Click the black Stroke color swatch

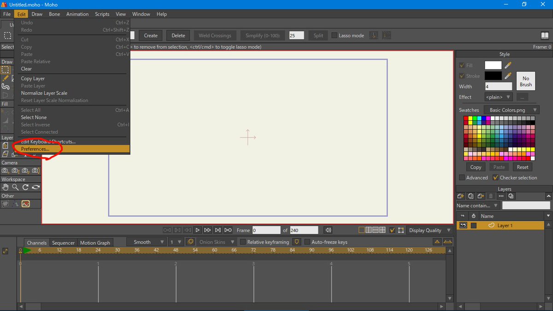tap(493, 76)
